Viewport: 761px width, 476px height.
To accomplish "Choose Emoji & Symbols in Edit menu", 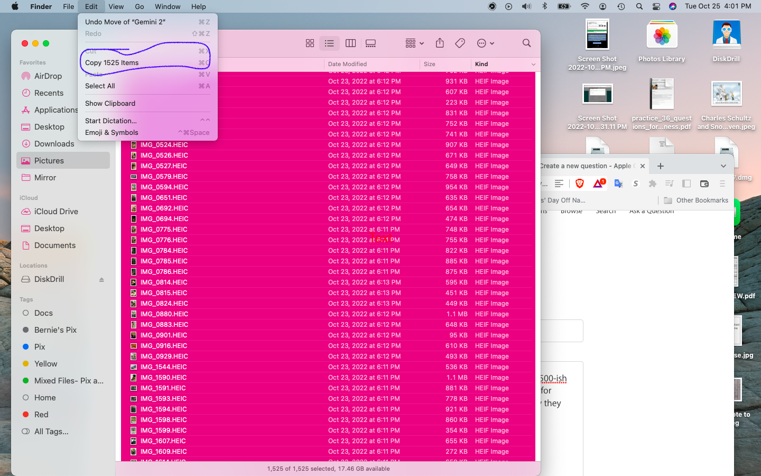I will (147, 133).
